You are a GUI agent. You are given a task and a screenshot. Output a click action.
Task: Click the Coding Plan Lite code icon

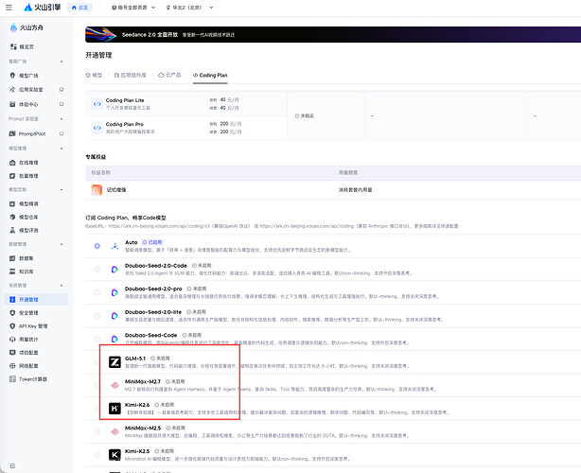[97, 104]
